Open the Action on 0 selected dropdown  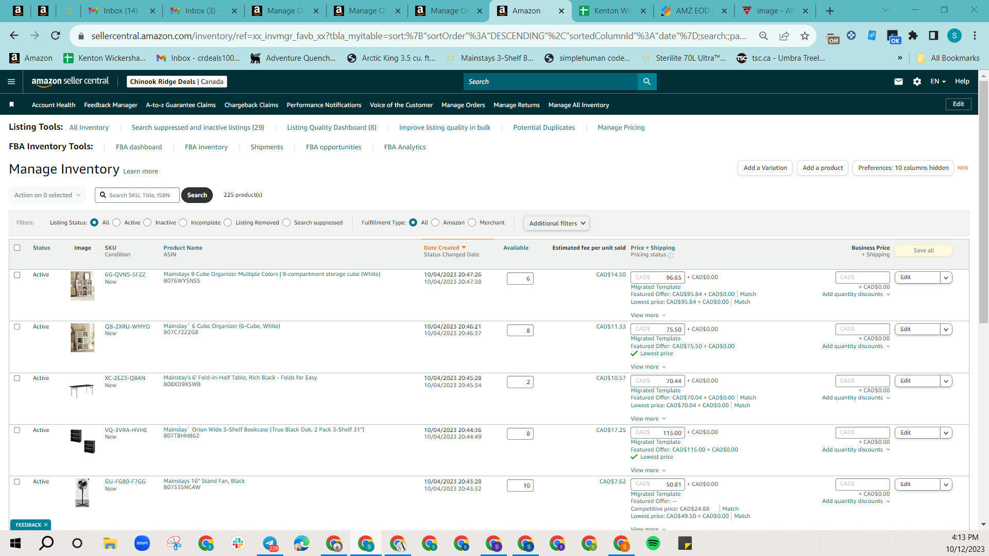tap(47, 195)
